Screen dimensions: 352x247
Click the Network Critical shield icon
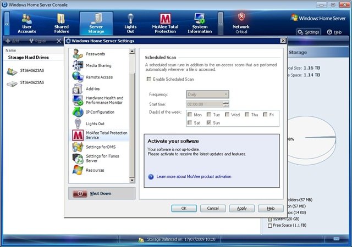(x=241, y=16)
